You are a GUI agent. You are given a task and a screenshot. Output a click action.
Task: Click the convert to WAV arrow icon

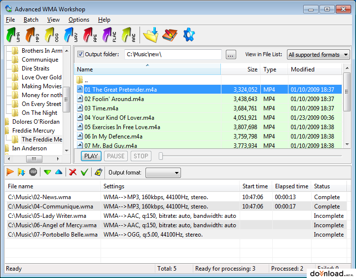pyautogui.click(x=71, y=35)
